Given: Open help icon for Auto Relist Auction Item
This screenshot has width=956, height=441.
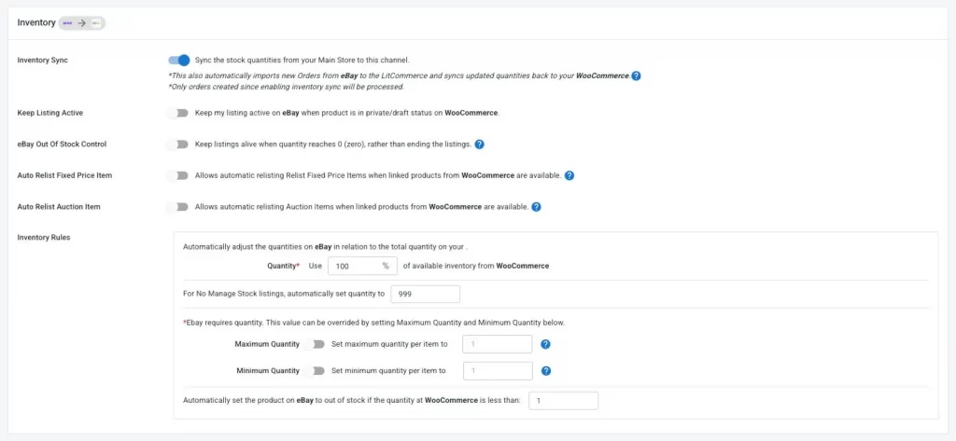Looking at the screenshot, I should [x=536, y=206].
